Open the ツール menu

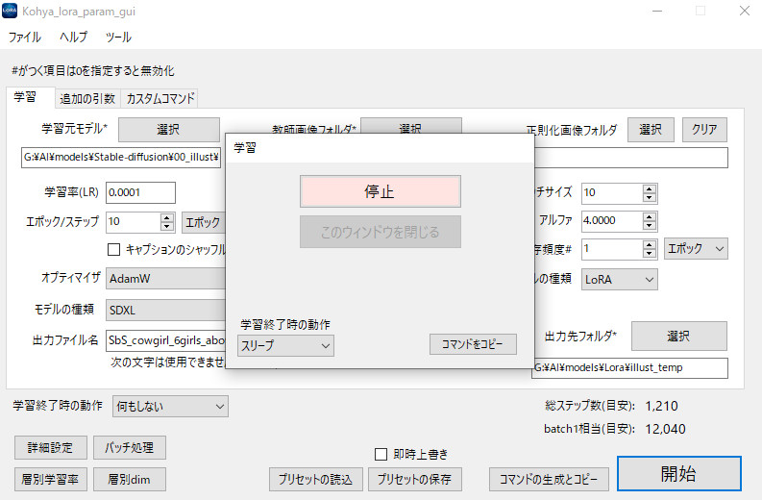pyautogui.click(x=118, y=37)
